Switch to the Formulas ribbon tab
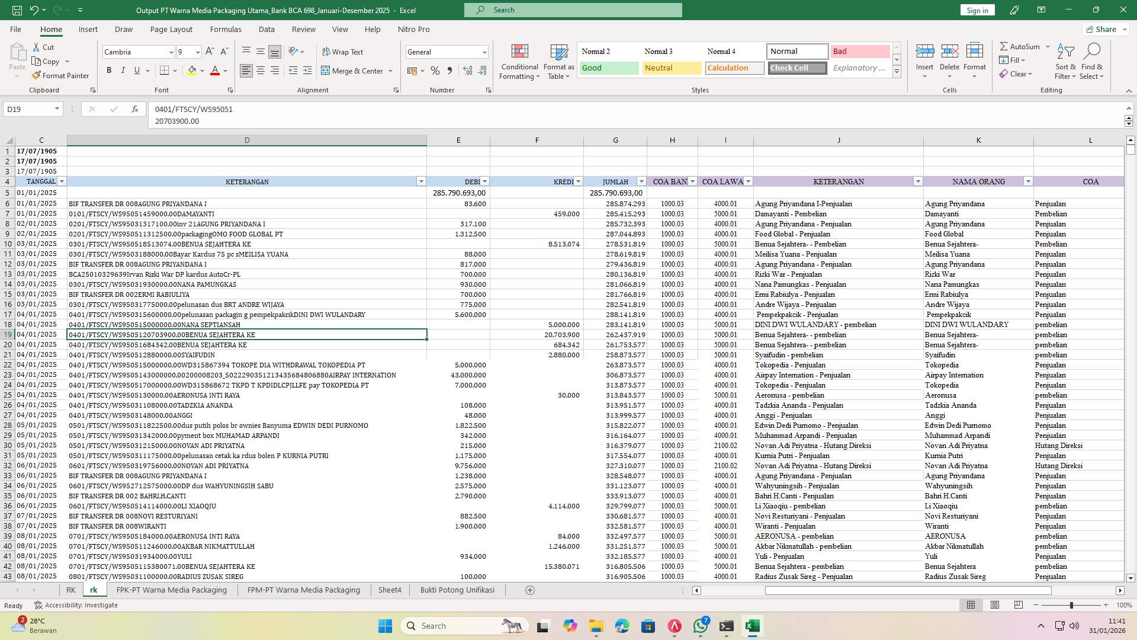This screenshot has height=640, width=1137. [x=226, y=29]
